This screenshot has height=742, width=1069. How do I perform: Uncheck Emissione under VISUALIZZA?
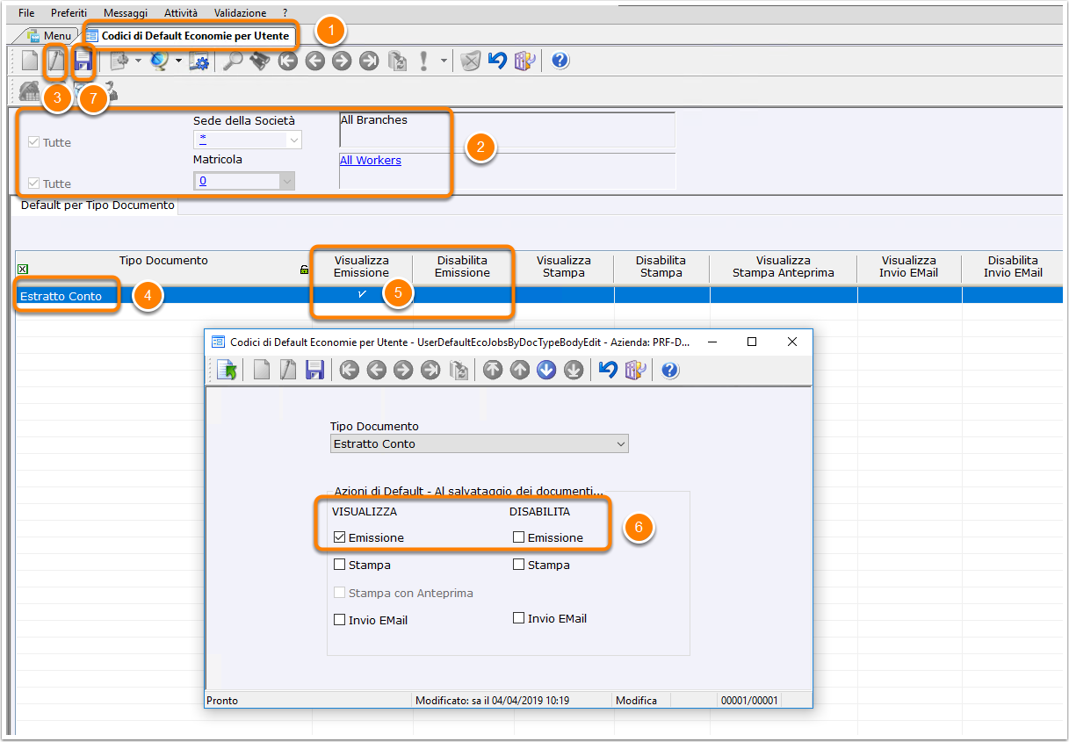coord(340,537)
